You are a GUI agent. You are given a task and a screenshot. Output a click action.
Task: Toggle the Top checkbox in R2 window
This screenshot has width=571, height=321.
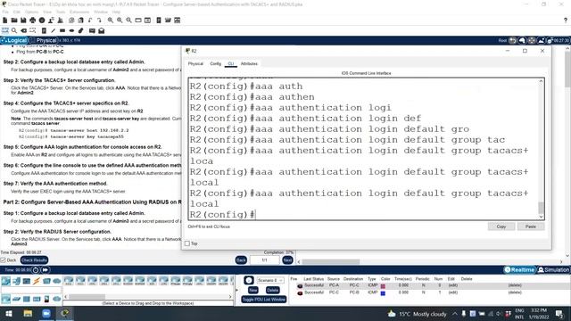coord(187,243)
